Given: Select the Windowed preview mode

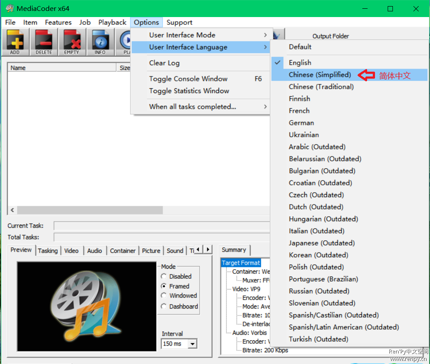Looking at the screenshot, I should 179,296.
